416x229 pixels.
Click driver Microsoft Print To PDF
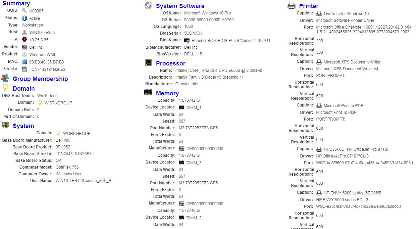[336, 112]
